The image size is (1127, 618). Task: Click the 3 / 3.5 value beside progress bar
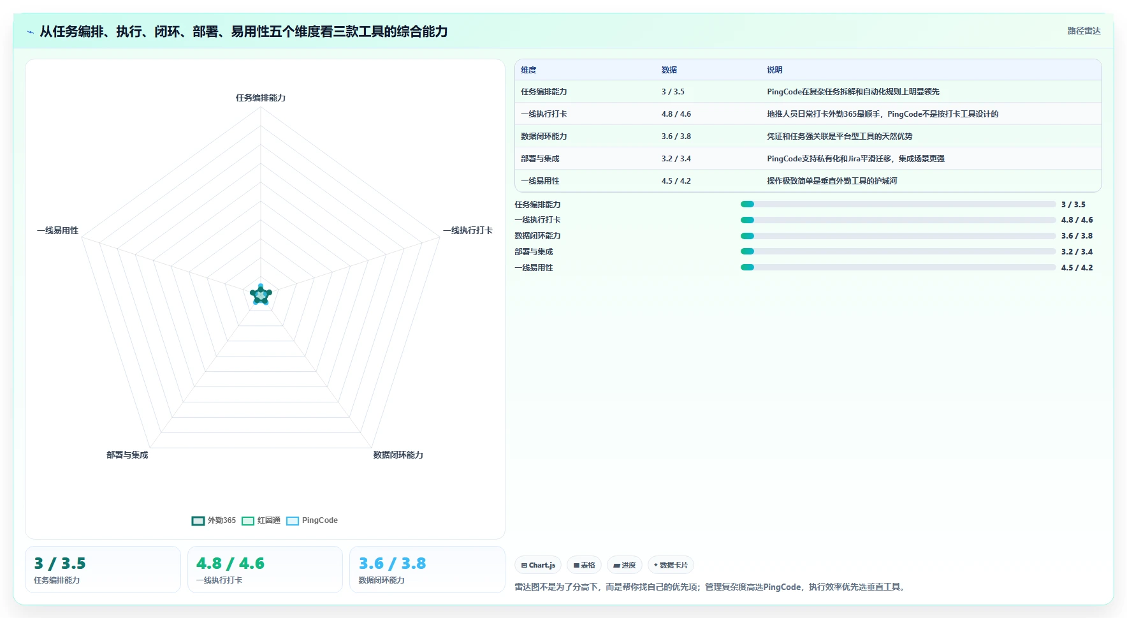pyautogui.click(x=1073, y=205)
